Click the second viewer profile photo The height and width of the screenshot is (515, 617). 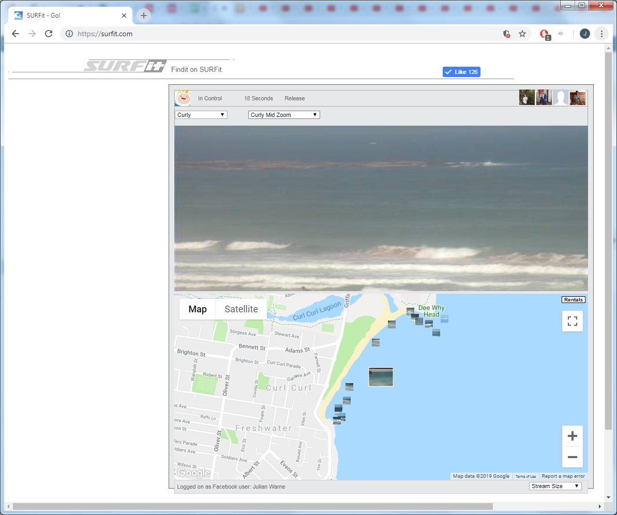pos(544,97)
